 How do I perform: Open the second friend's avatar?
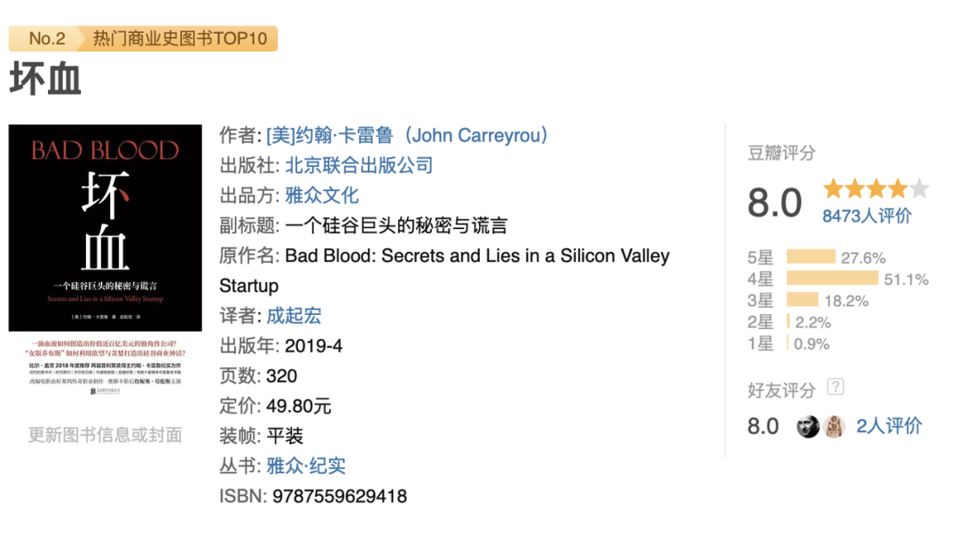point(834,427)
